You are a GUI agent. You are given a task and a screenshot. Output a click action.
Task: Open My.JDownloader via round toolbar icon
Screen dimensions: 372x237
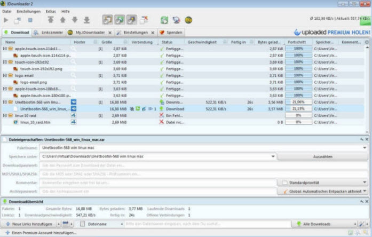coord(188,20)
